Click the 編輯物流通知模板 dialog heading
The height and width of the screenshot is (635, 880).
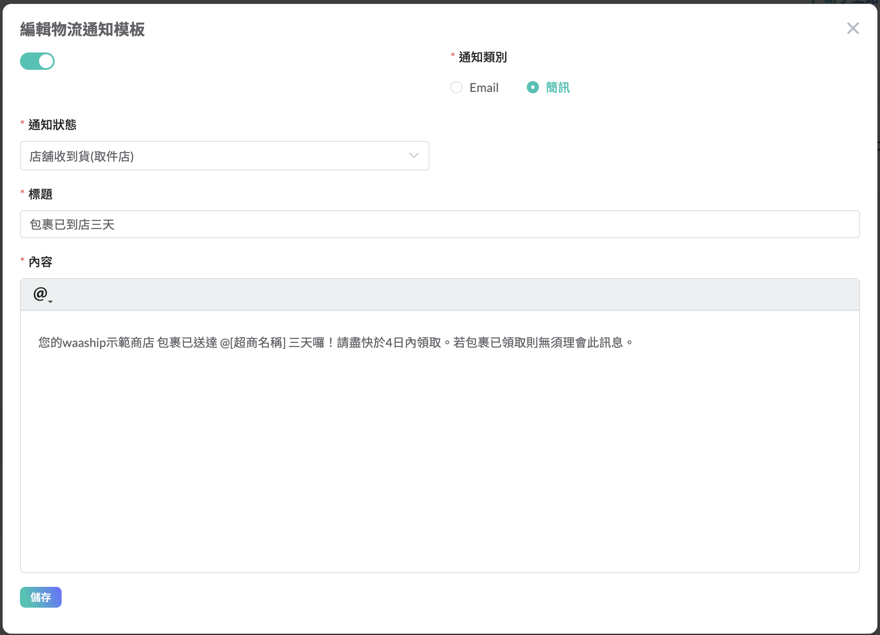point(82,29)
